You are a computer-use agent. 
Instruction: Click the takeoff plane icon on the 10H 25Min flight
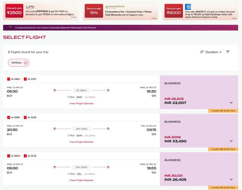tap(55, 167)
